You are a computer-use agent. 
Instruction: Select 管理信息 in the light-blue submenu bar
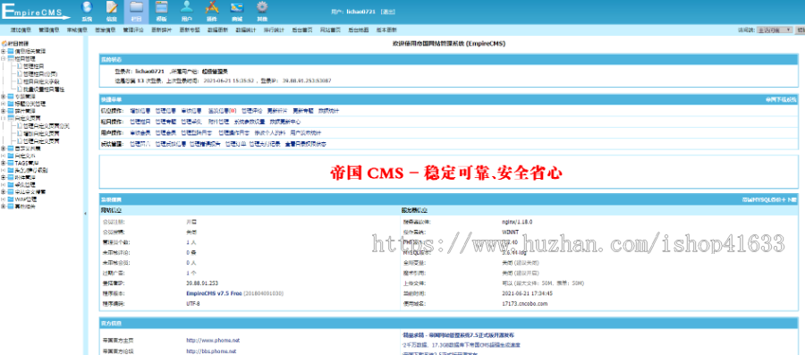49,30
